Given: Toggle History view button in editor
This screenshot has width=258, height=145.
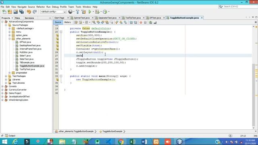Looking at the screenshot, I should pos(67,22).
